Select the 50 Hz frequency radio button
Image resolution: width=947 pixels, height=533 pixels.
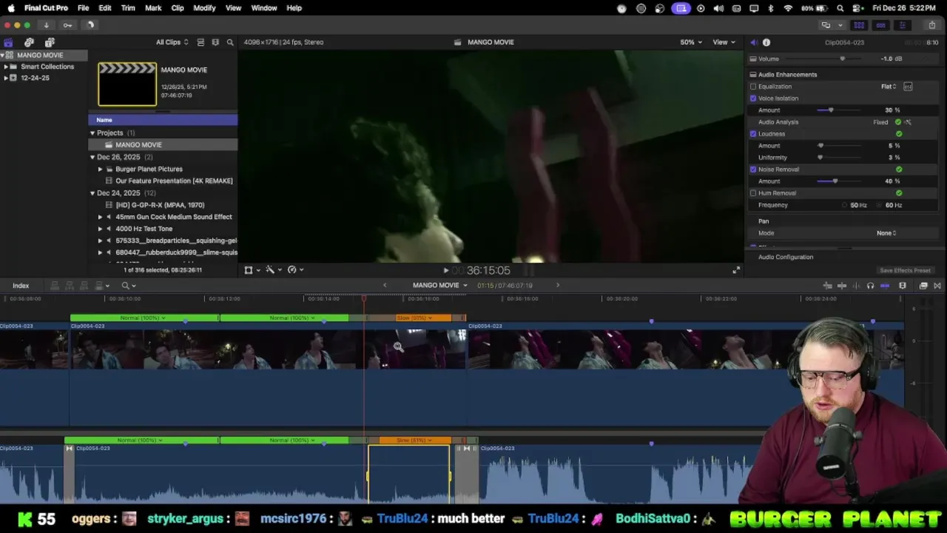845,205
